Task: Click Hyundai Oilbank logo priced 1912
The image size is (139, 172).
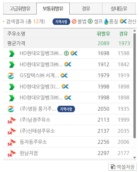Action: pos(12,65)
